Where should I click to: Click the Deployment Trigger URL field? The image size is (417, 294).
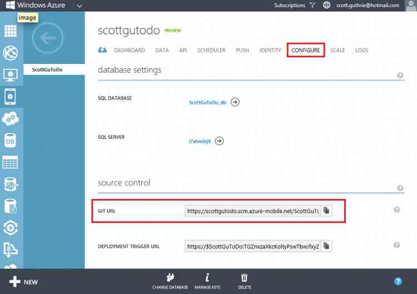coord(252,246)
